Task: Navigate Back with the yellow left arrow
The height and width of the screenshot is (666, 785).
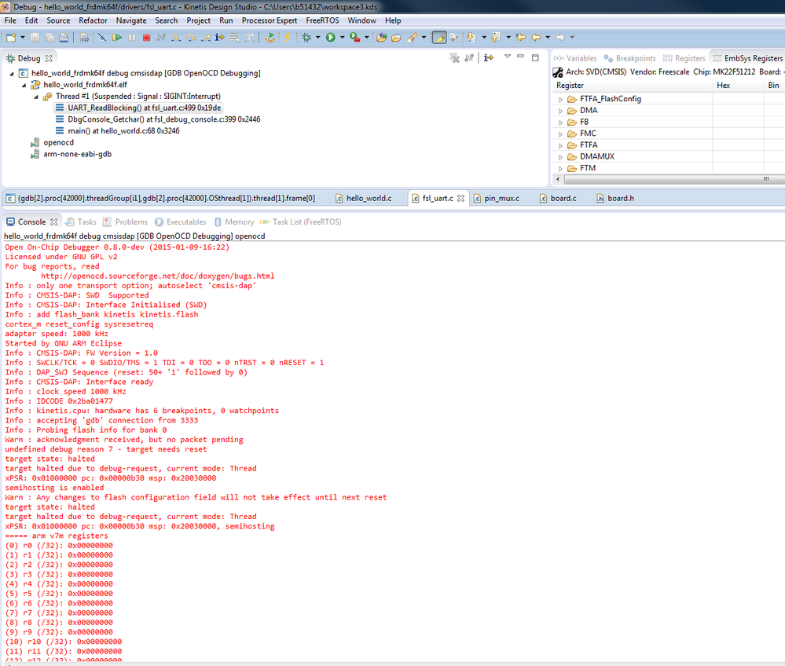Action: coord(536,38)
